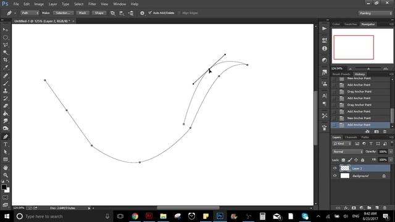Switch to the Swatches tab
395x222 pixels.
tap(351, 24)
